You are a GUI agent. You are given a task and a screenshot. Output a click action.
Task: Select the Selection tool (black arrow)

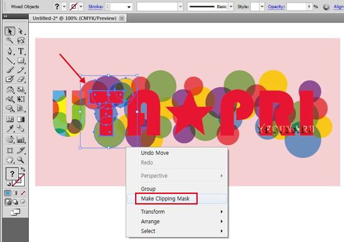click(9, 31)
